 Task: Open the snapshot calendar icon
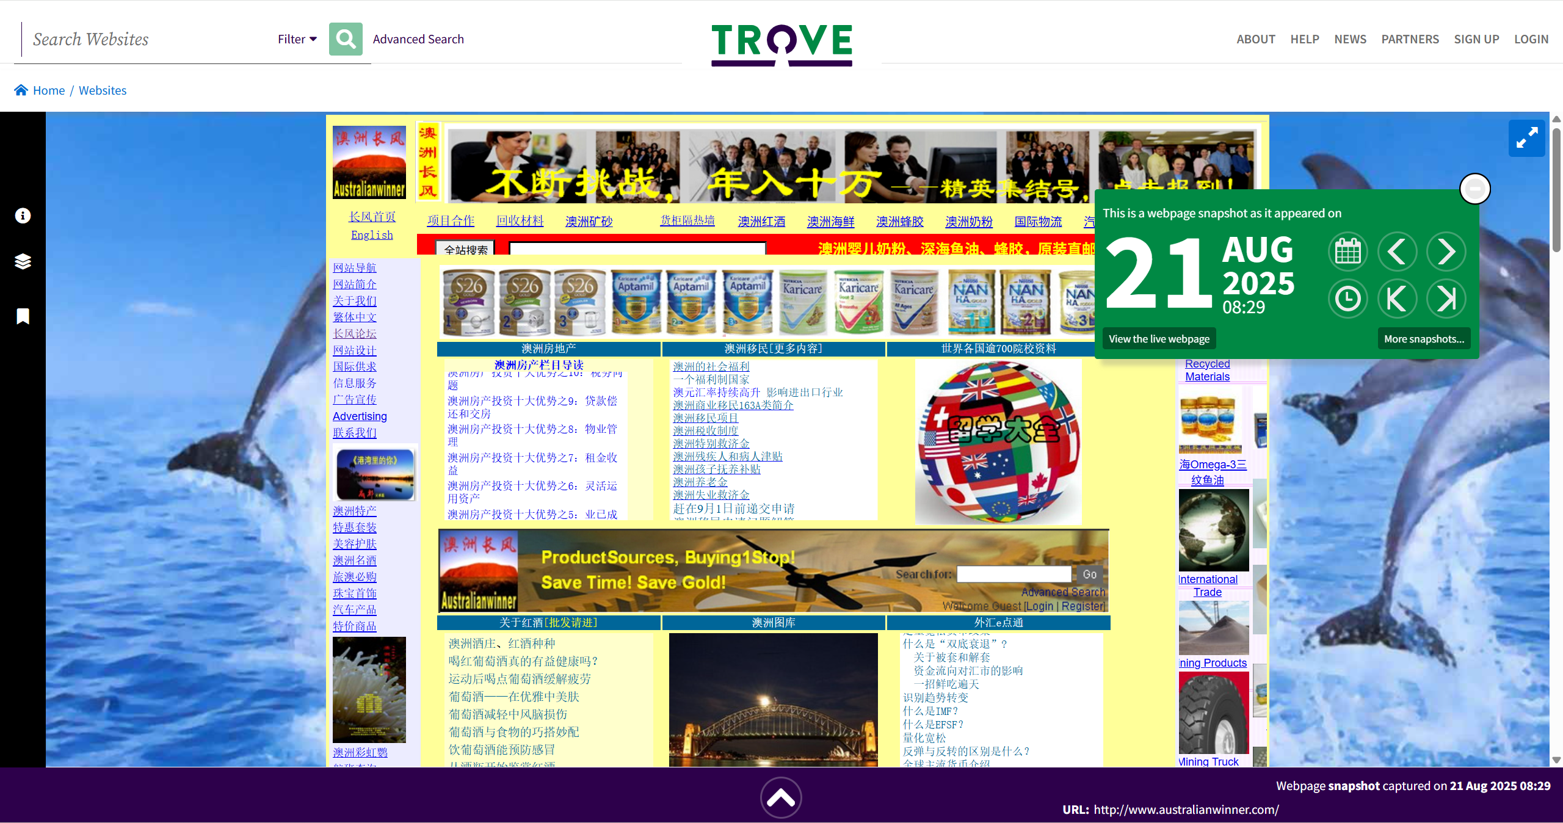click(x=1347, y=252)
